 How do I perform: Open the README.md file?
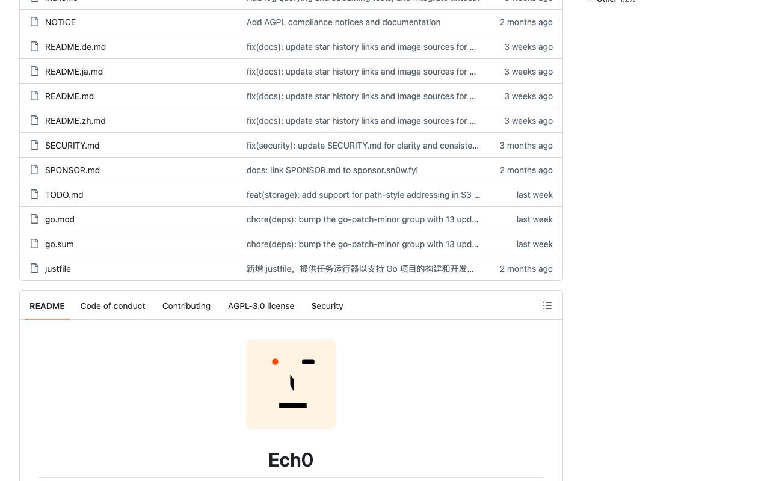[x=69, y=96]
